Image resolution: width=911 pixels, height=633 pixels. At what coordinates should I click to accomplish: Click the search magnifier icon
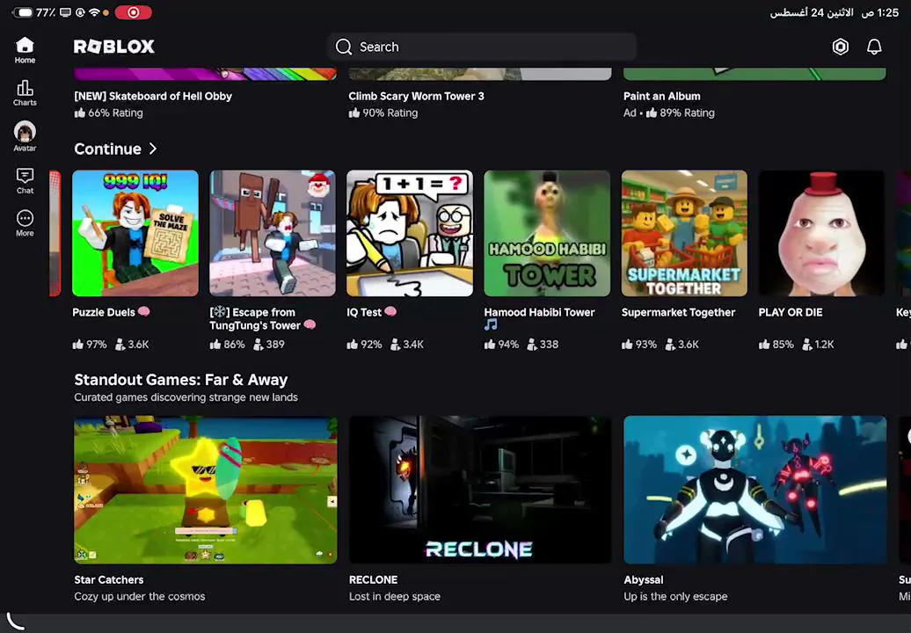tap(343, 47)
